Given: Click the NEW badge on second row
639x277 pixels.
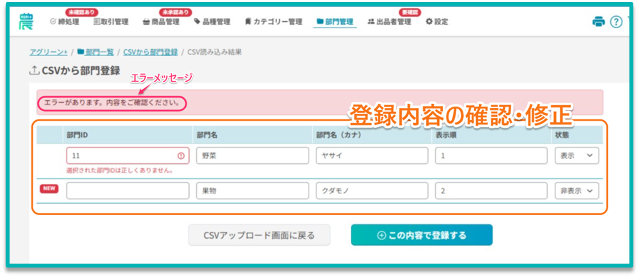Looking at the screenshot, I should [49, 189].
